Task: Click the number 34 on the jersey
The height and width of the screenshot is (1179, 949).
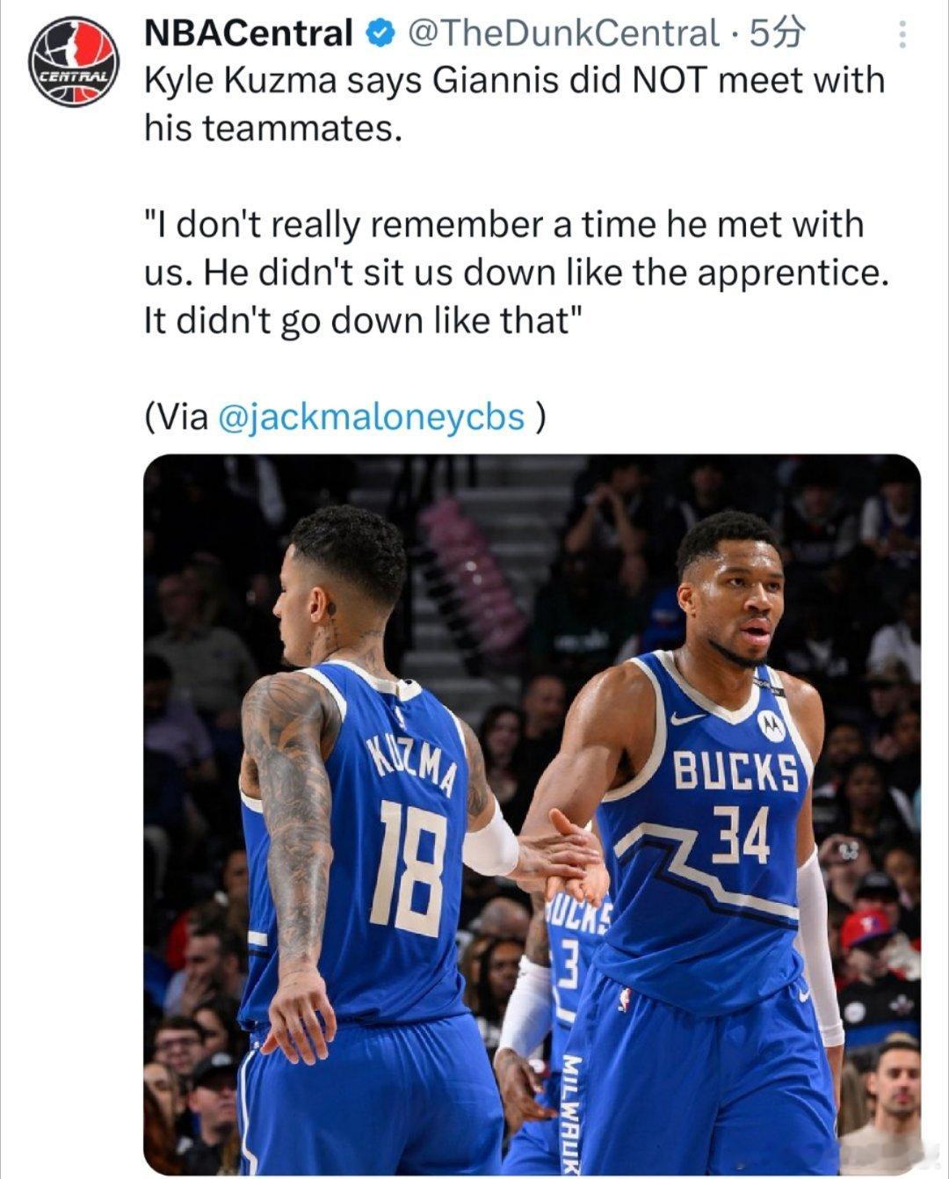Action: click(741, 834)
